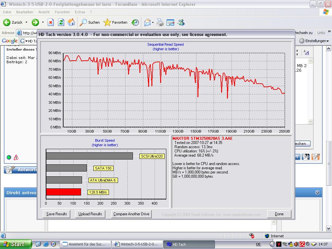
Task: Click Compare Another Drive button
Action: click(131, 214)
